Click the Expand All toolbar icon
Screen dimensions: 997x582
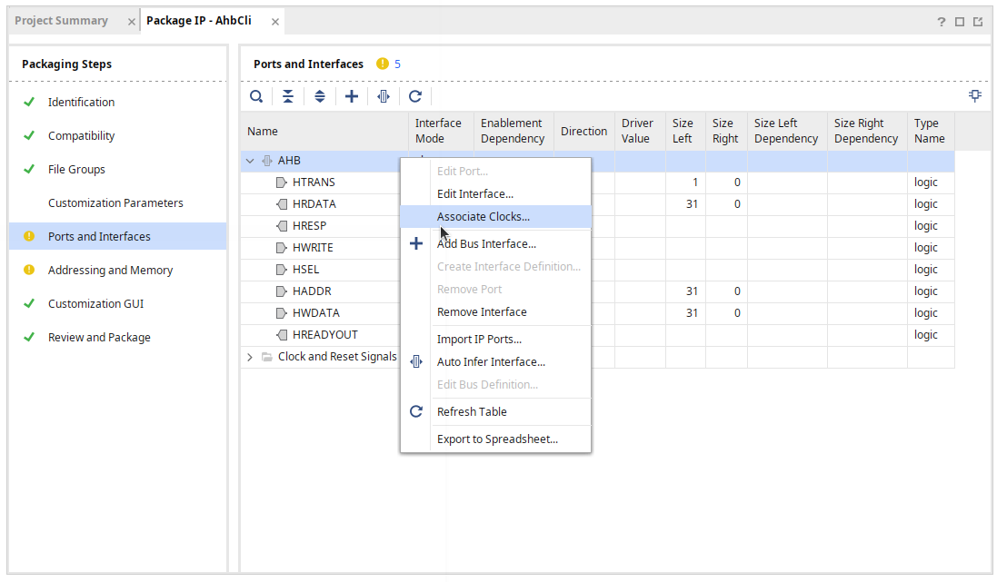coord(320,96)
